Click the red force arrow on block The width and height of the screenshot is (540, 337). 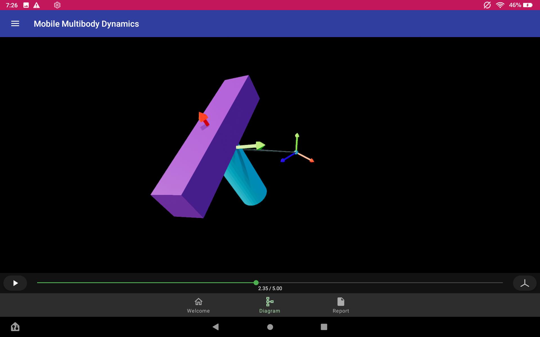point(204,119)
